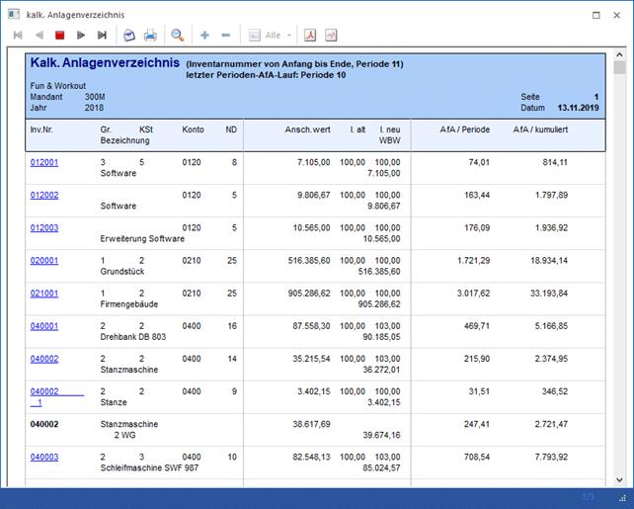Open inventory link 020001 for Grundstück
Screen dimensions: 634x509
[x=44, y=261]
